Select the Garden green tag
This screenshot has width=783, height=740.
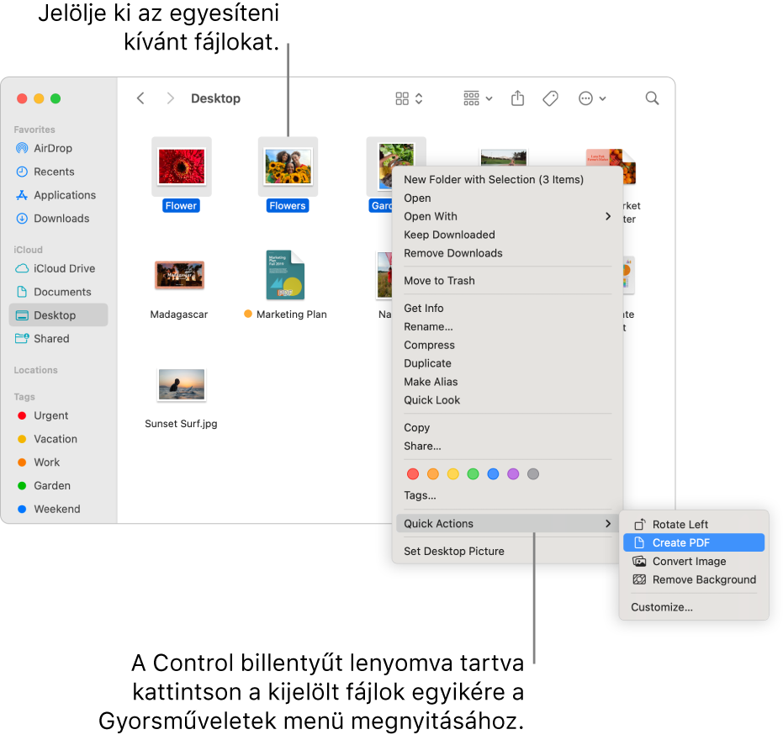(44, 486)
